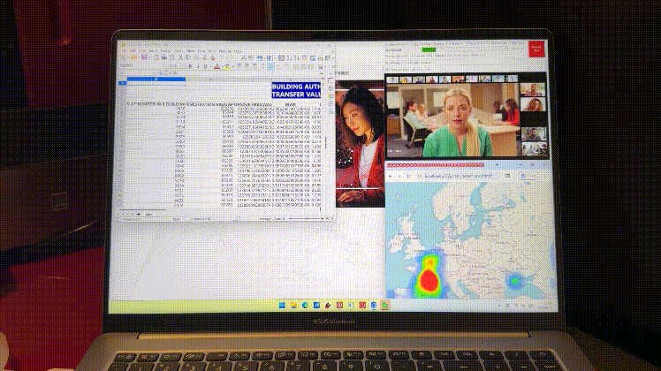The image size is (661, 371).
Task: Open the File menu in Calc
Action: (124, 50)
